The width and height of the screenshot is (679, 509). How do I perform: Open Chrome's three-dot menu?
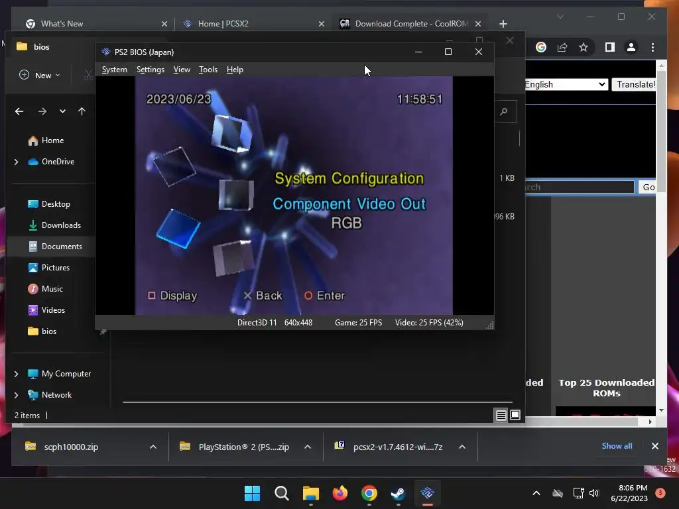point(652,47)
